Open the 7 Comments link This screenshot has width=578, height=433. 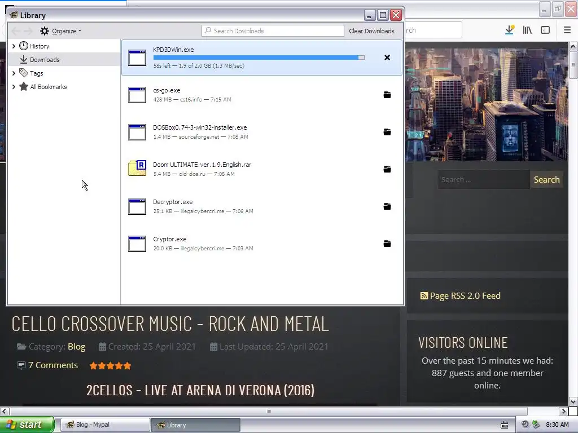(53, 365)
